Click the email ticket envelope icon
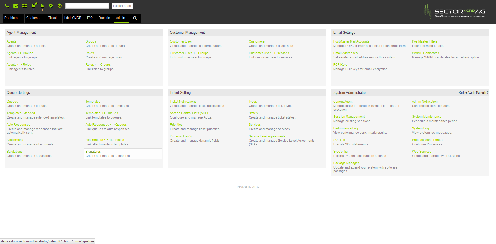This screenshot has height=244, width=496. (x=16, y=6)
